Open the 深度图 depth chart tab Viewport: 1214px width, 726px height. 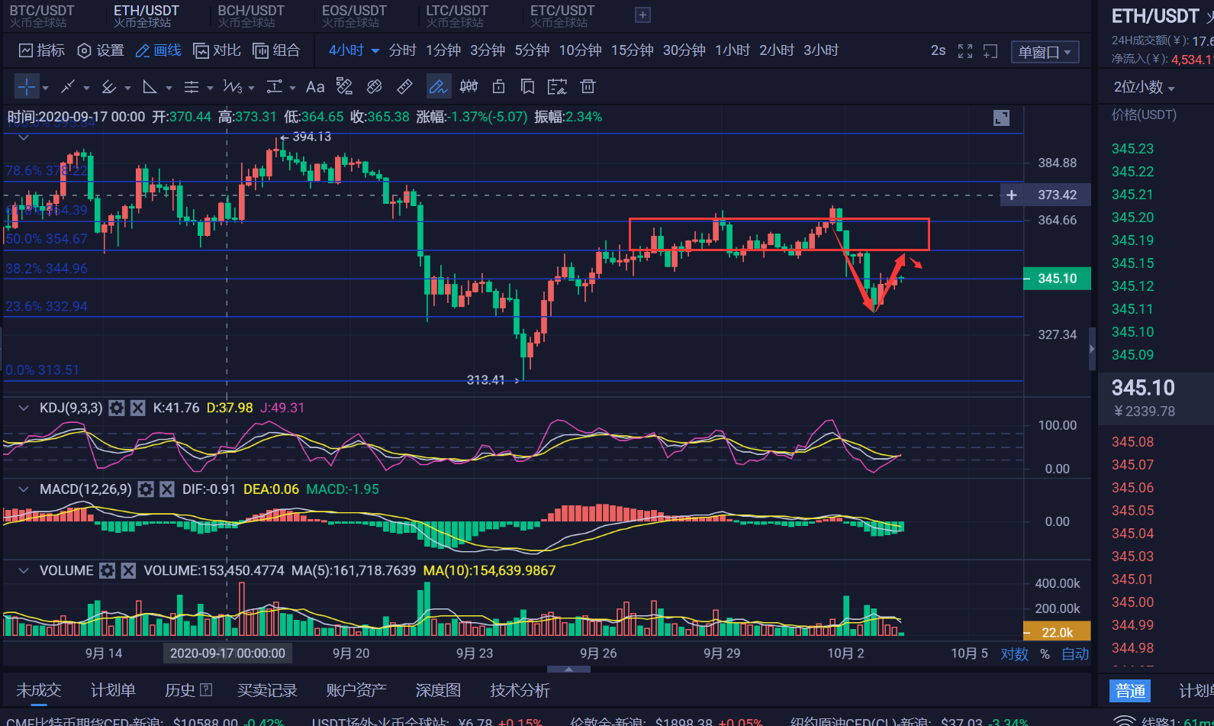click(x=438, y=690)
